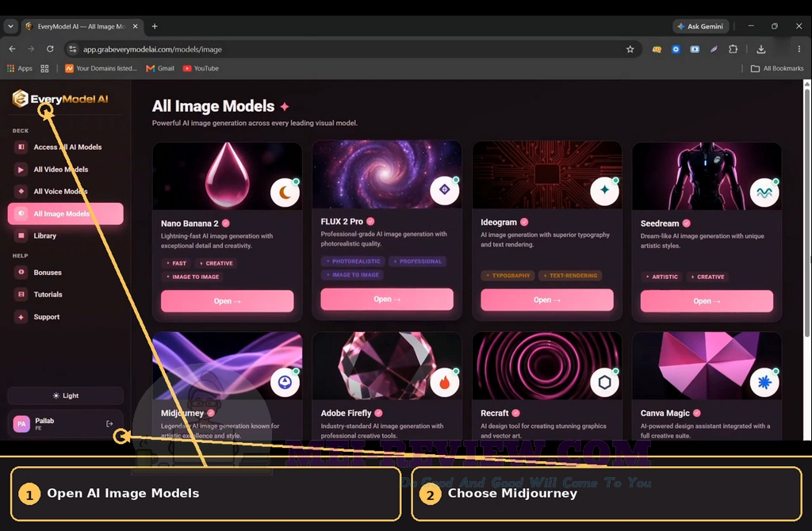812x531 pixels.
Task: Open the Ideogram model
Action: pyautogui.click(x=547, y=300)
